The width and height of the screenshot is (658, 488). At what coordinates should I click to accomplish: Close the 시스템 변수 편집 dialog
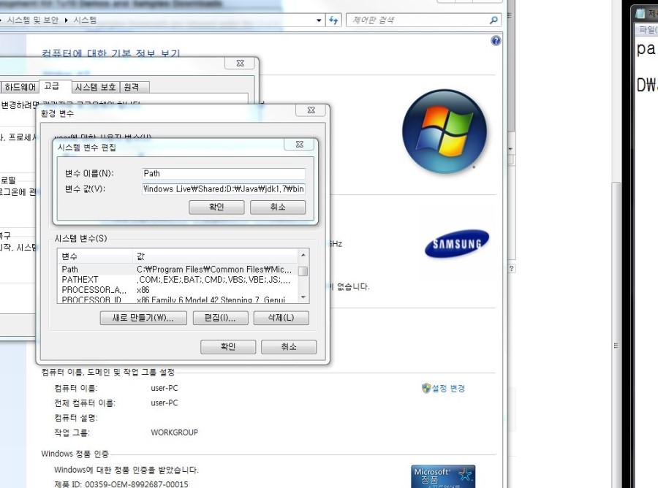(299, 144)
